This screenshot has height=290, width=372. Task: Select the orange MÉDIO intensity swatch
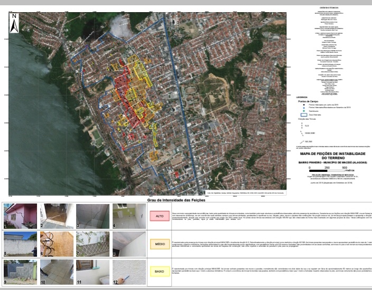157,245
